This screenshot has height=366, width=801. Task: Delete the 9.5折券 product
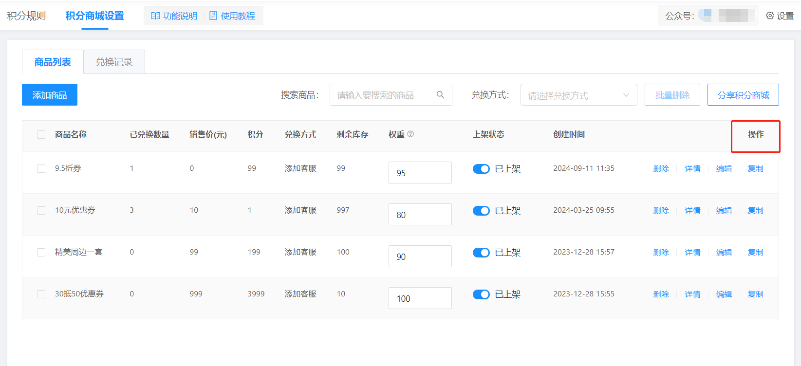661,168
